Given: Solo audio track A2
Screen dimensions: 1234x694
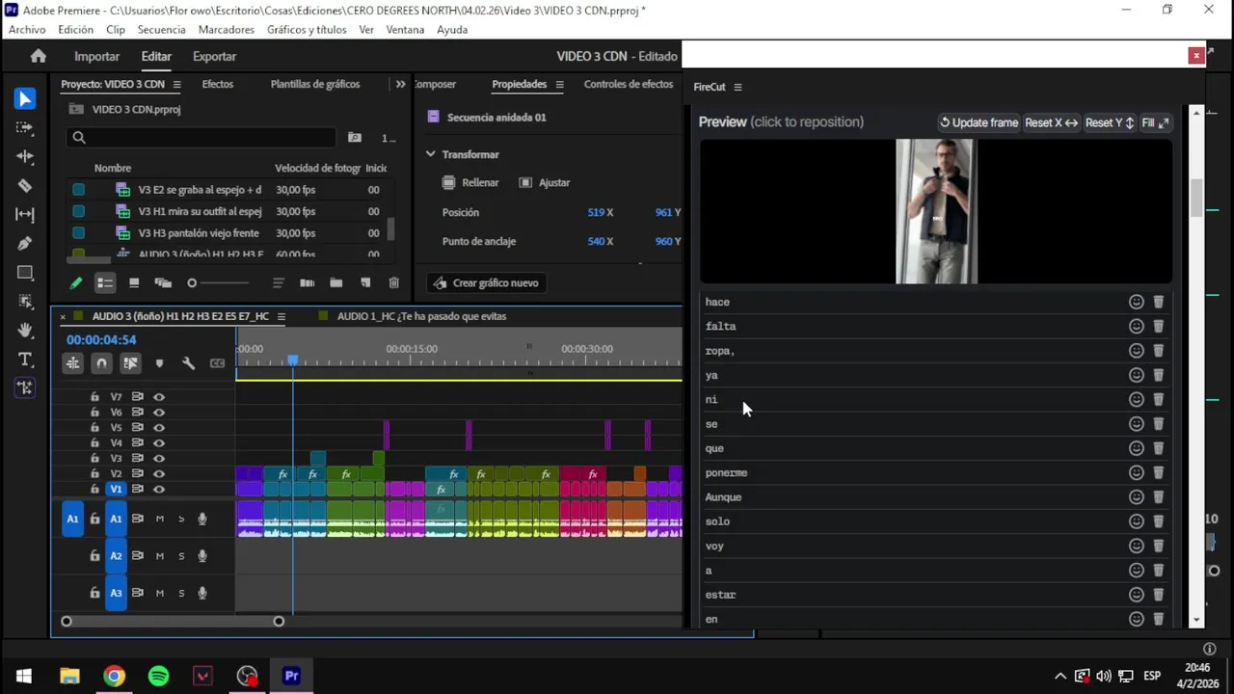Looking at the screenshot, I should pos(181,556).
